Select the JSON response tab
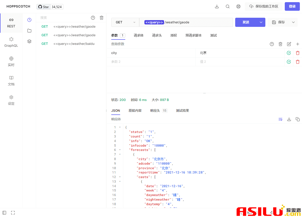302x217 pixels. [116, 111]
